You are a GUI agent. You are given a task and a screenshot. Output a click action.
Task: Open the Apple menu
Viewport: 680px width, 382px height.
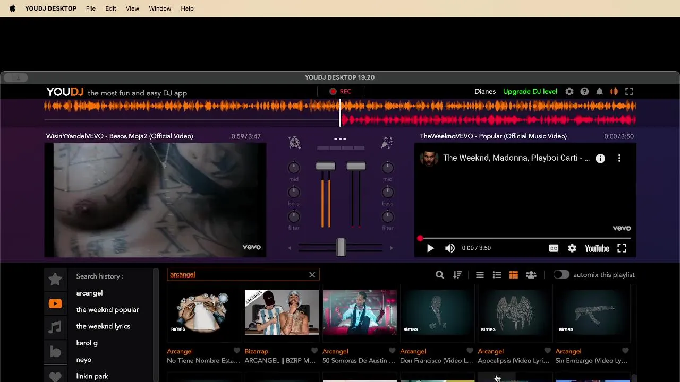[x=12, y=8]
